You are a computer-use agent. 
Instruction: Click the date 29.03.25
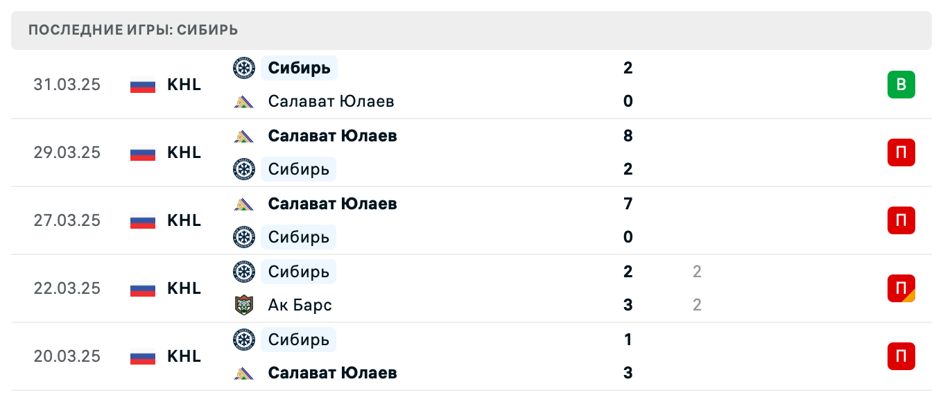pyautogui.click(x=67, y=152)
